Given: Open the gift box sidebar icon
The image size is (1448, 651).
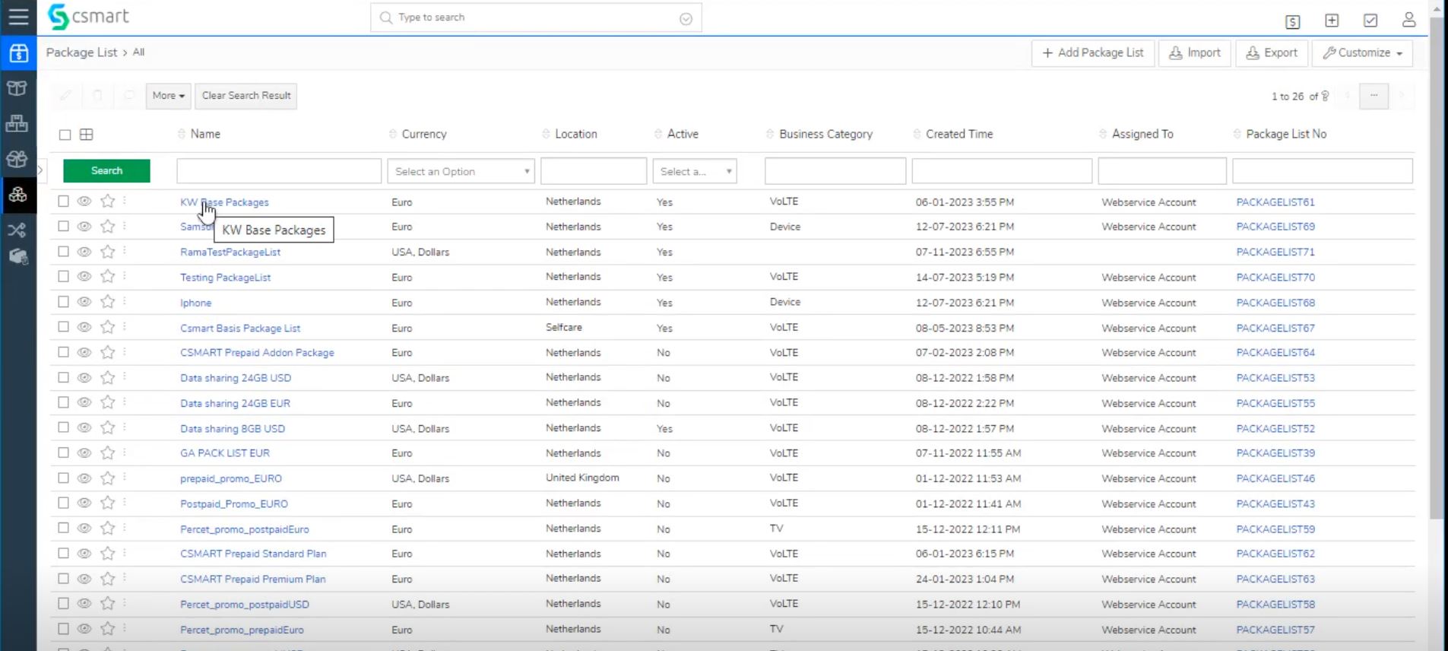Looking at the screenshot, I should tap(17, 159).
